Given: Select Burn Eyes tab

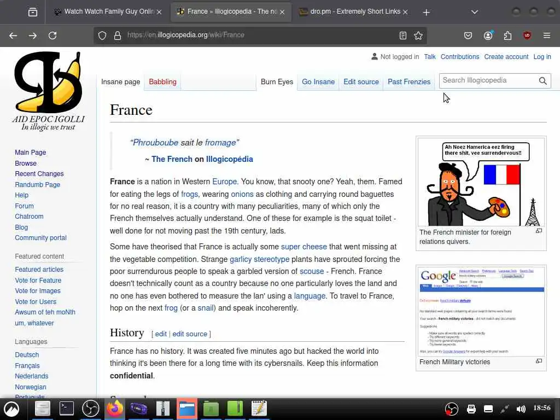Looking at the screenshot, I should point(277,82).
